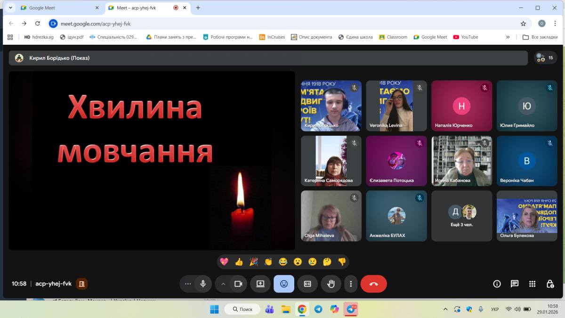
Task: Open more options vertical dots menu
Action: pyautogui.click(x=351, y=284)
